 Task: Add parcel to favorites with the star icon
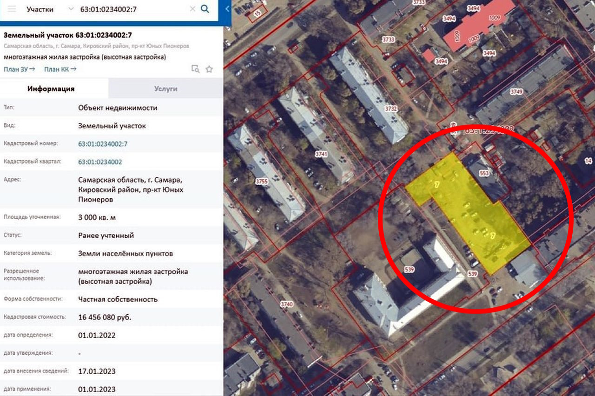coord(209,69)
